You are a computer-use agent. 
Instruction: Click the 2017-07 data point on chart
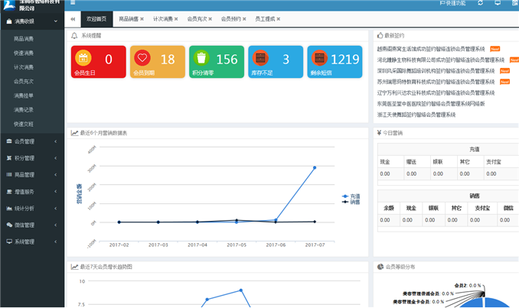point(315,167)
